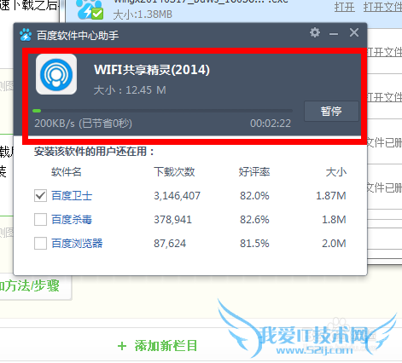Screen dimensions: 402x363
Task: Click the 大小：12.45 M label
Action: pos(130,90)
